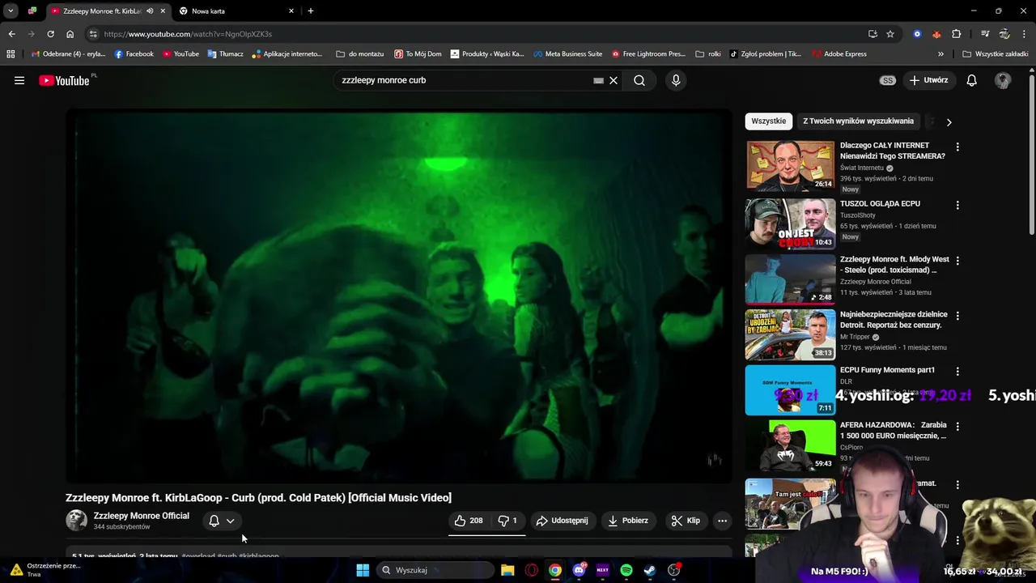The image size is (1036, 583).
Task: Focus the YouTube search input field
Action: pos(465,80)
